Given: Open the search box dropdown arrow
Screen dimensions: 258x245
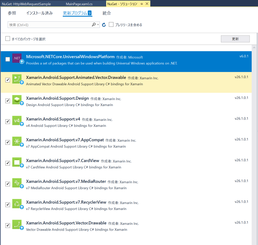Looking at the screenshot, I should 98,25.
